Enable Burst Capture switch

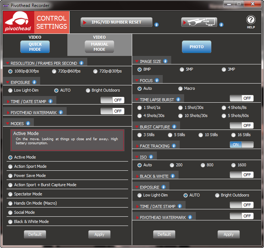(242, 125)
